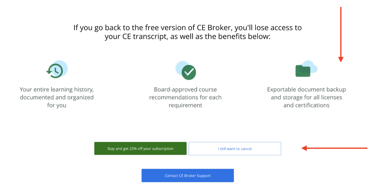Click the green folder backup icon
376x194 pixels.
click(x=303, y=71)
